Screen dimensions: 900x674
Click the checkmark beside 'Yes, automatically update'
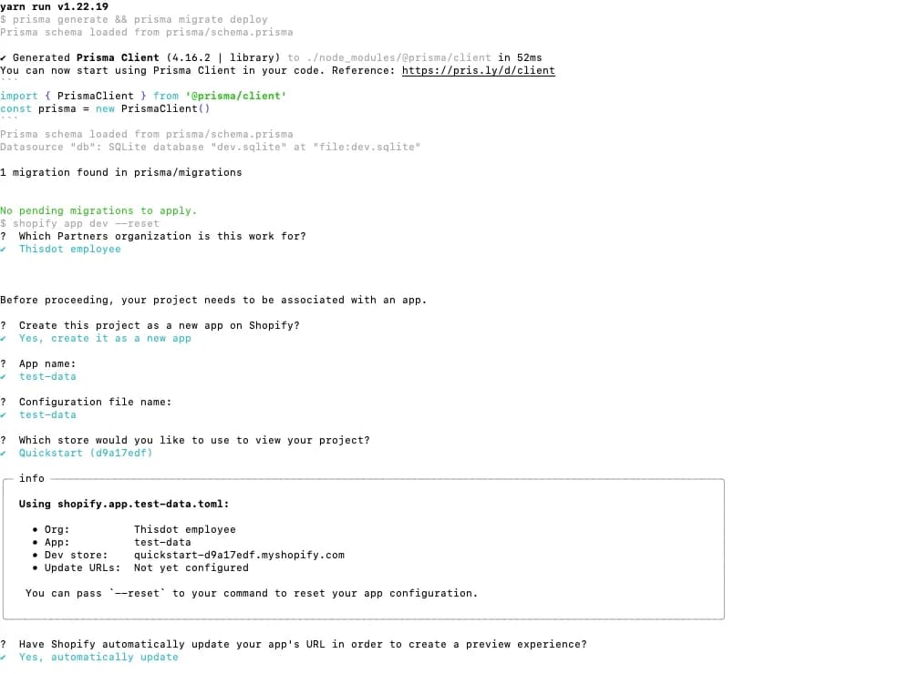pyautogui.click(x=4, y=658)
